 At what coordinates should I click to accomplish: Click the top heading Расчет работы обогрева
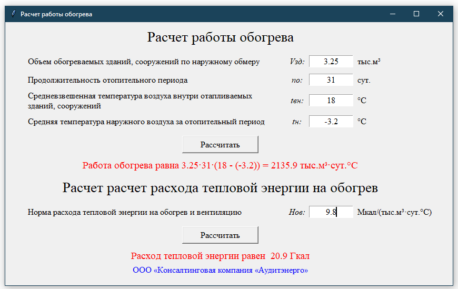(220, 37)
